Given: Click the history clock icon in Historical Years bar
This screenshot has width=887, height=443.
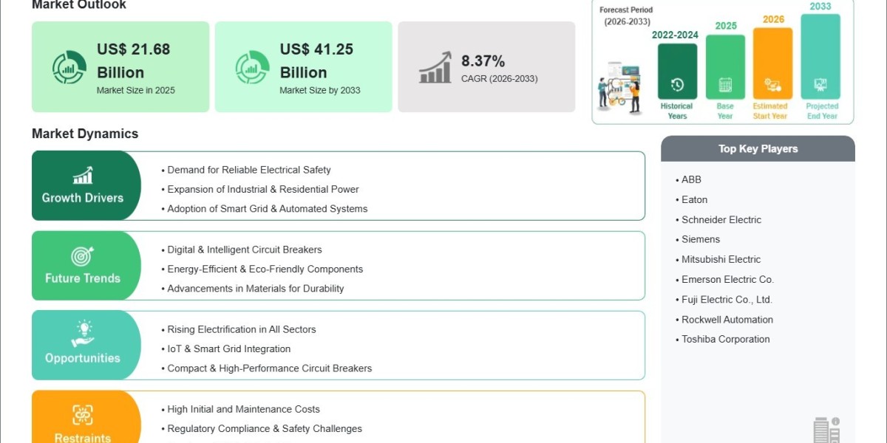Looking at the screenshot, I should click(x=677, y=85).
